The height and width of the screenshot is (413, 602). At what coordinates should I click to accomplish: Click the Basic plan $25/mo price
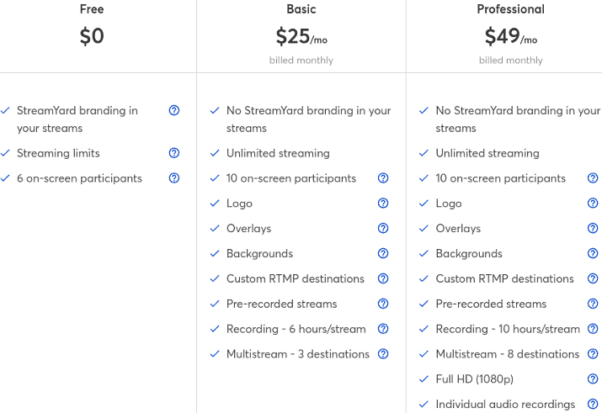[301, 36]
